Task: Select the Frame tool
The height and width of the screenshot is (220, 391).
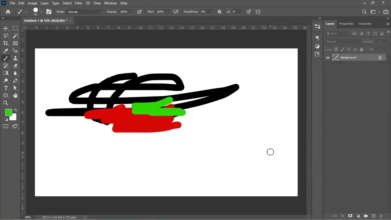Action: tap(15, 43)
